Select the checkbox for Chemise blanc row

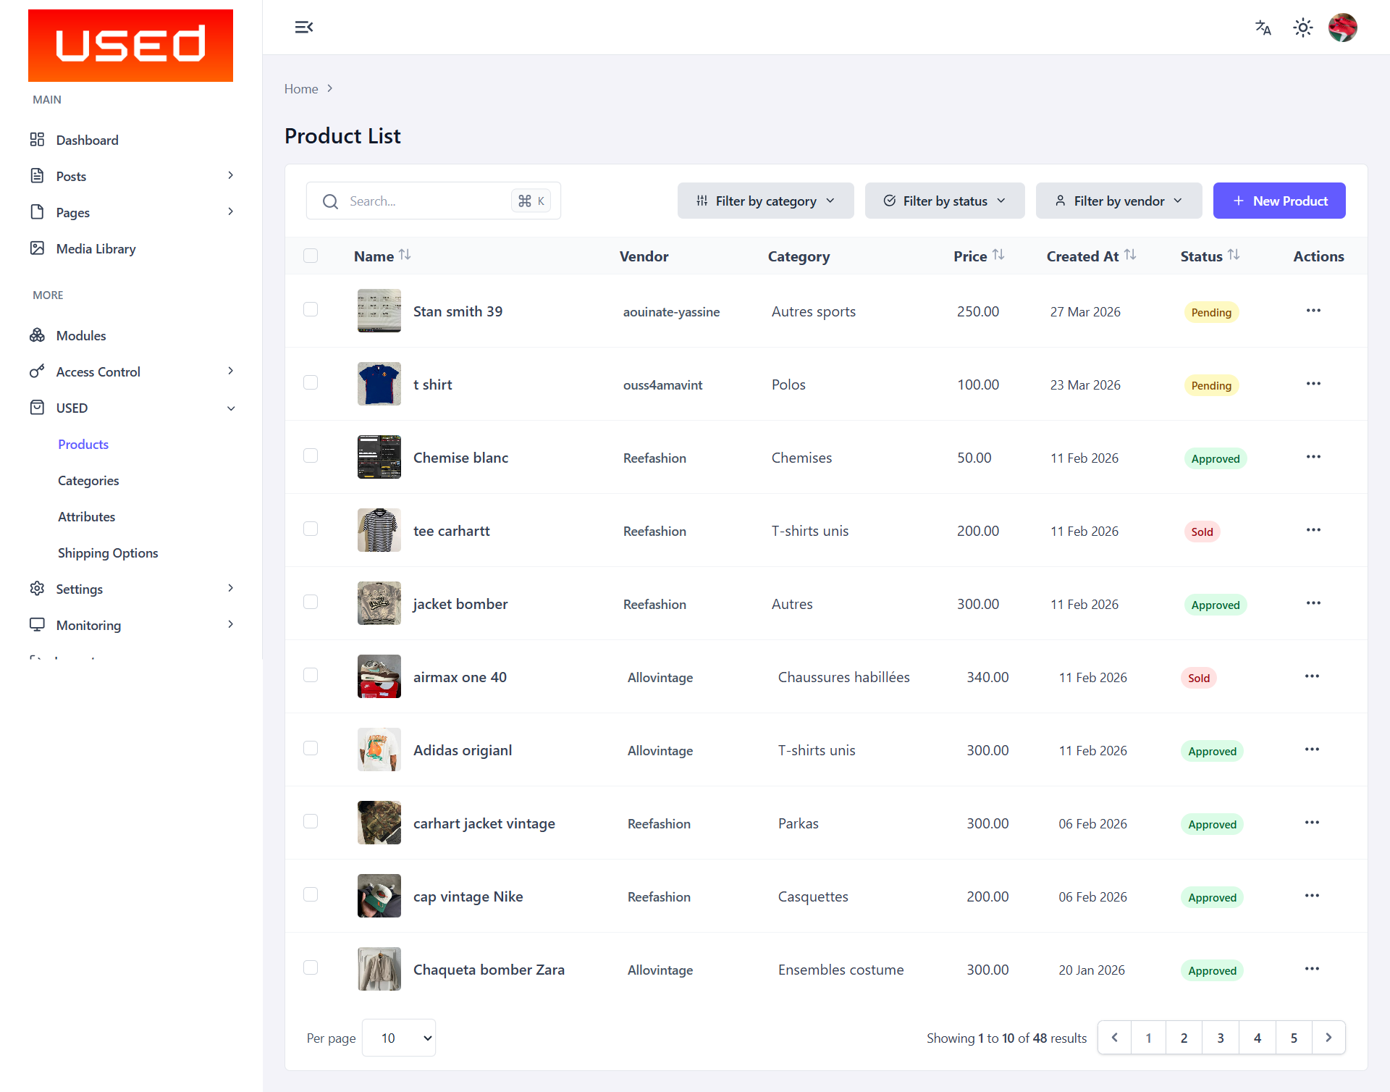[311, 455]
